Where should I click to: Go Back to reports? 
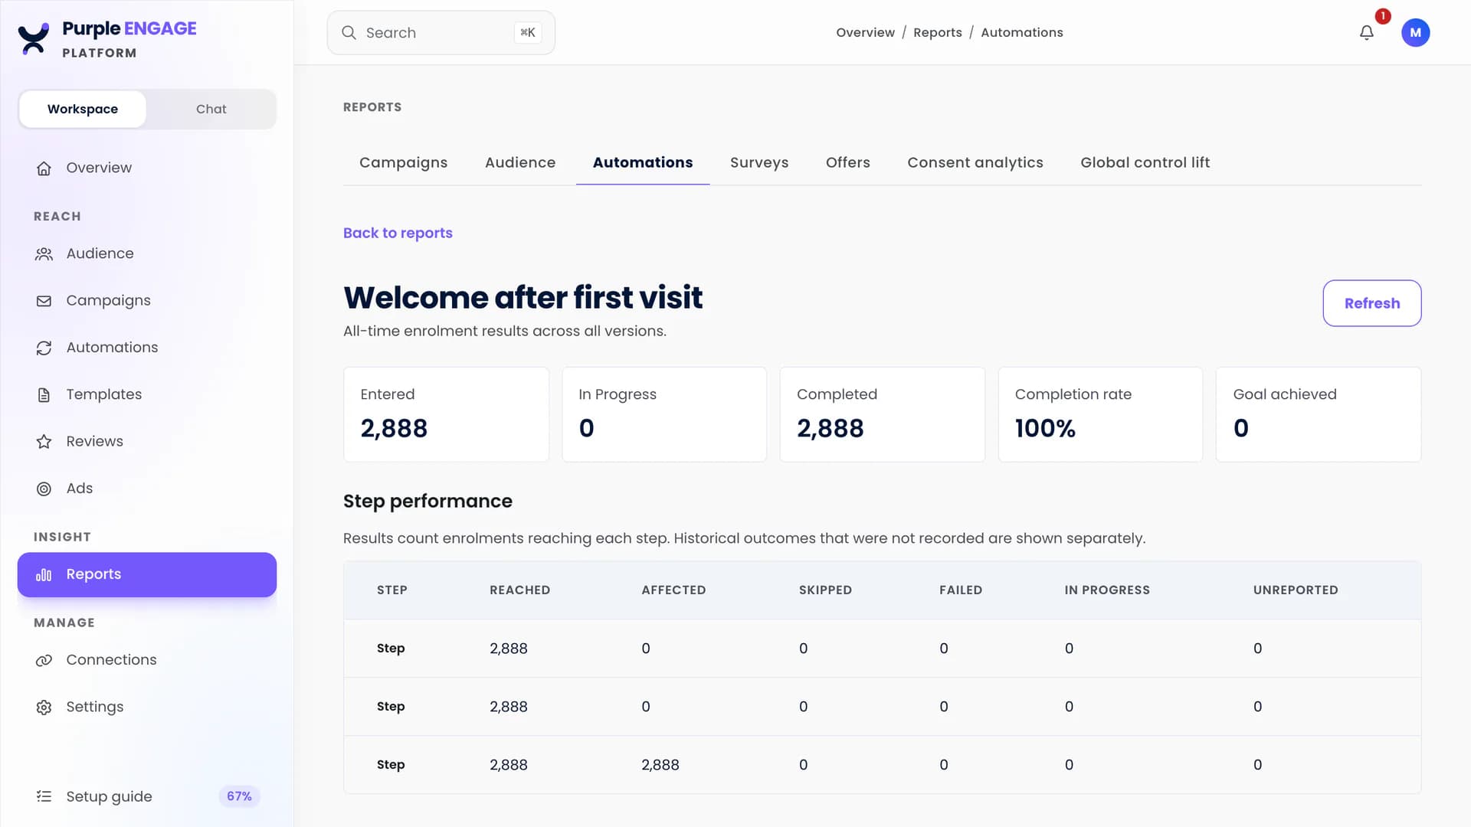click(x=398, y=233)
